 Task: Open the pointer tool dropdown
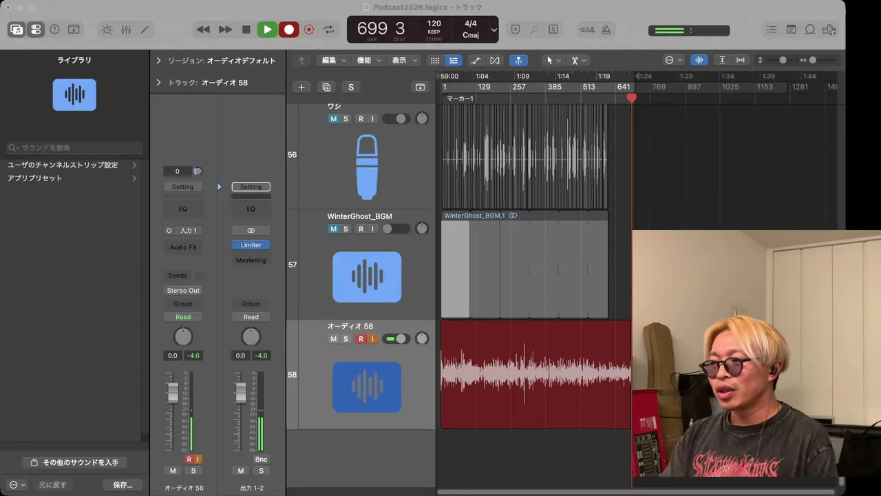[x=553, y=61]
